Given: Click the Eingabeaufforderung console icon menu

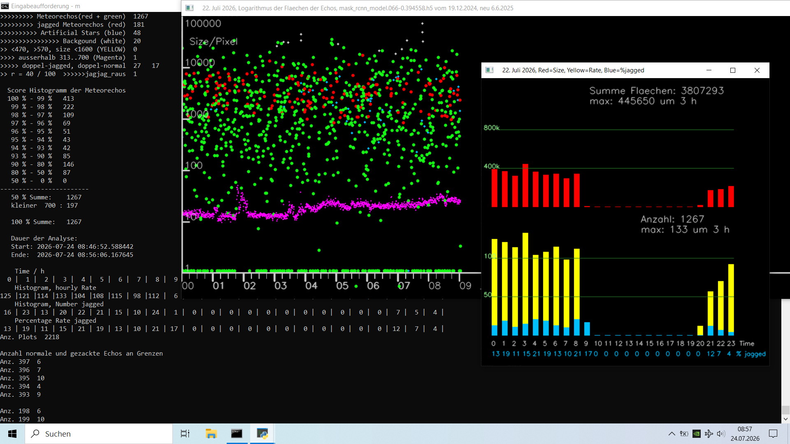Looking at the screenshot, I should point(5,6).
